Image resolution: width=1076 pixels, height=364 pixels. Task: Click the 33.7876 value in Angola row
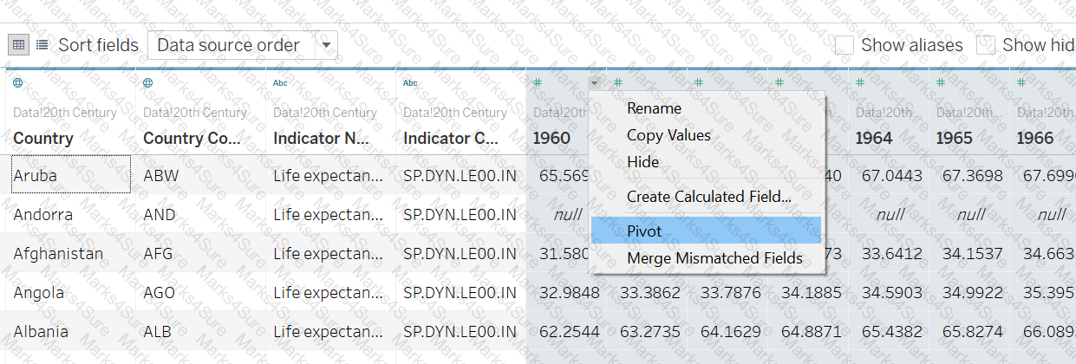pos(731,292)
